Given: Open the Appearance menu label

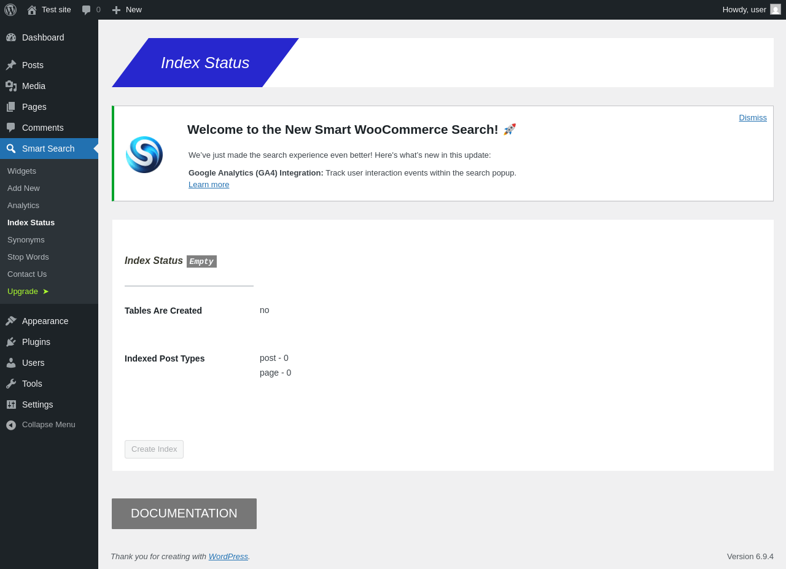Looking at the screenshot, I should coord(45,321).
